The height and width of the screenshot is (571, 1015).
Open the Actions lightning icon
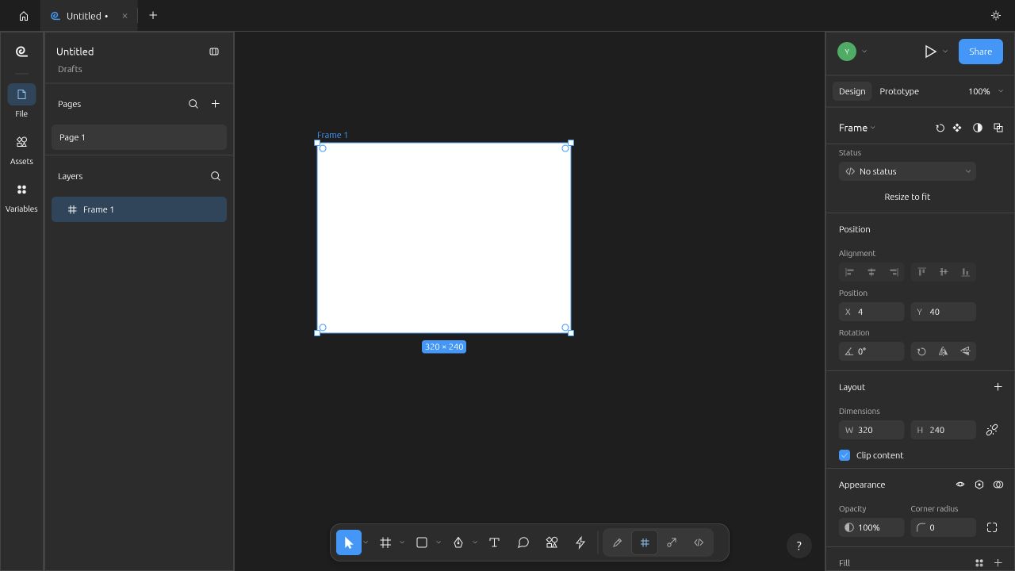(580, 542)
